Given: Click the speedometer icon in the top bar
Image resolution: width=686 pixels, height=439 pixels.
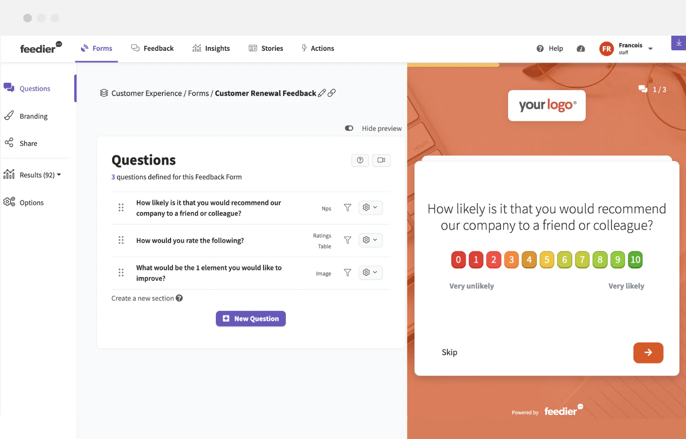Looking at the screenshot, I should click(580, 48).
